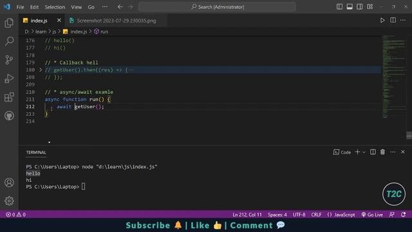Split the terminal panel

[373, 152]
